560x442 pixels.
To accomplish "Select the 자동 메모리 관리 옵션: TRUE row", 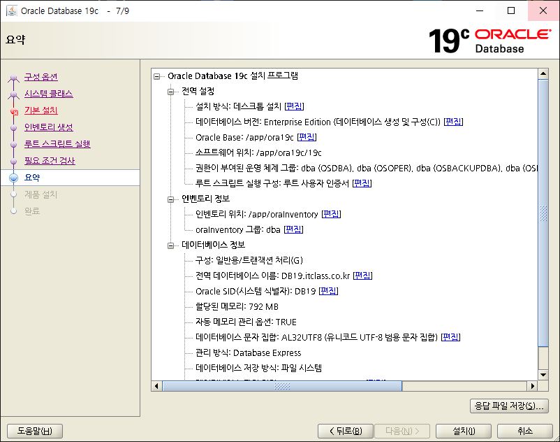I will pyautogui.click(x=246, y=322).
